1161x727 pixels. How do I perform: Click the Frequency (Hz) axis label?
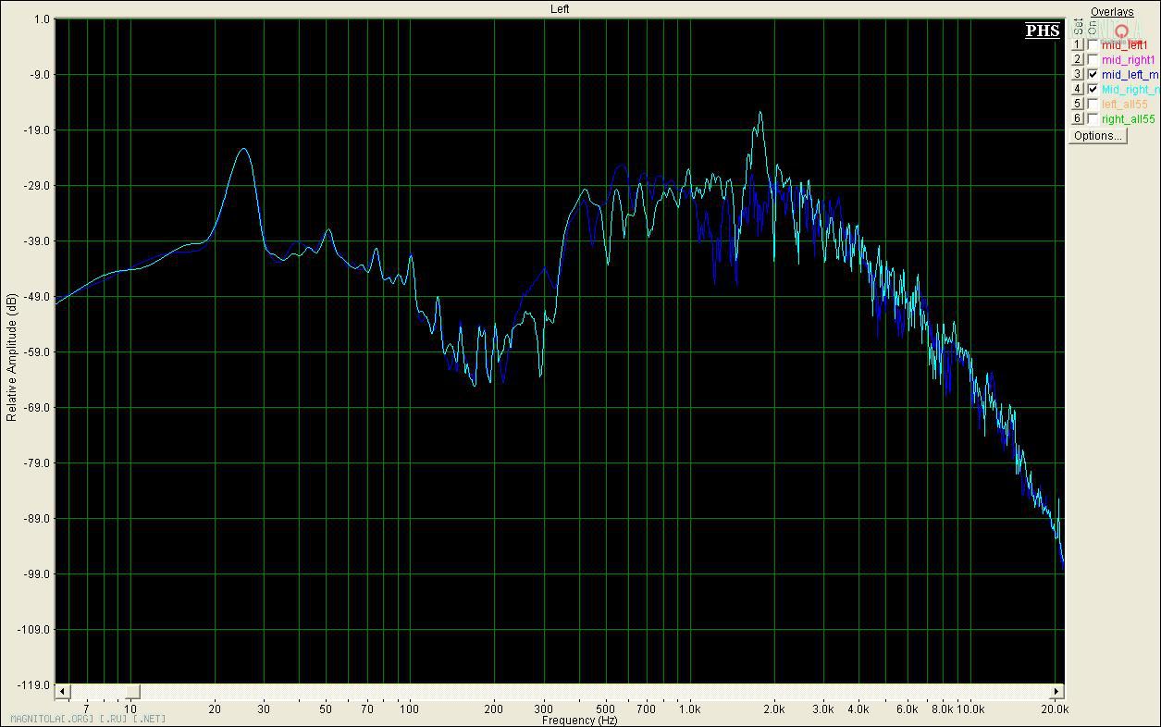click(579, 720)
